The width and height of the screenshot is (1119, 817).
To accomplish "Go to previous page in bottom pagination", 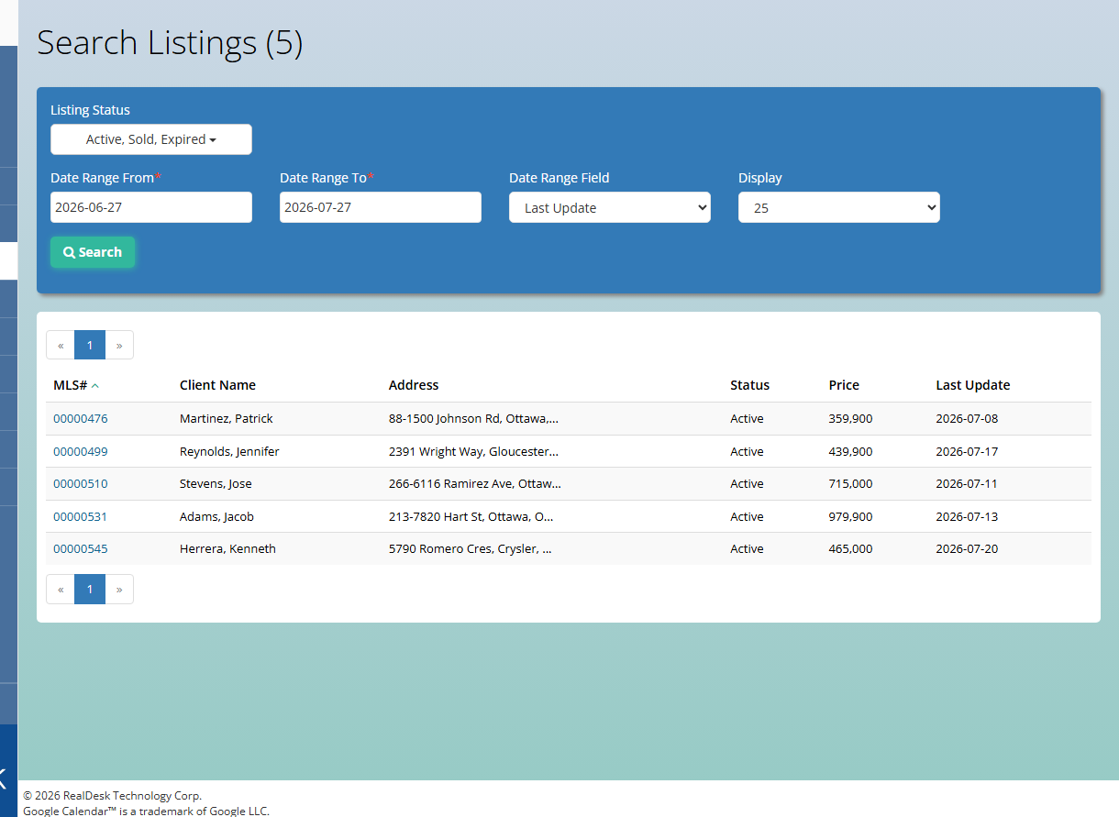I will (61, 590).
